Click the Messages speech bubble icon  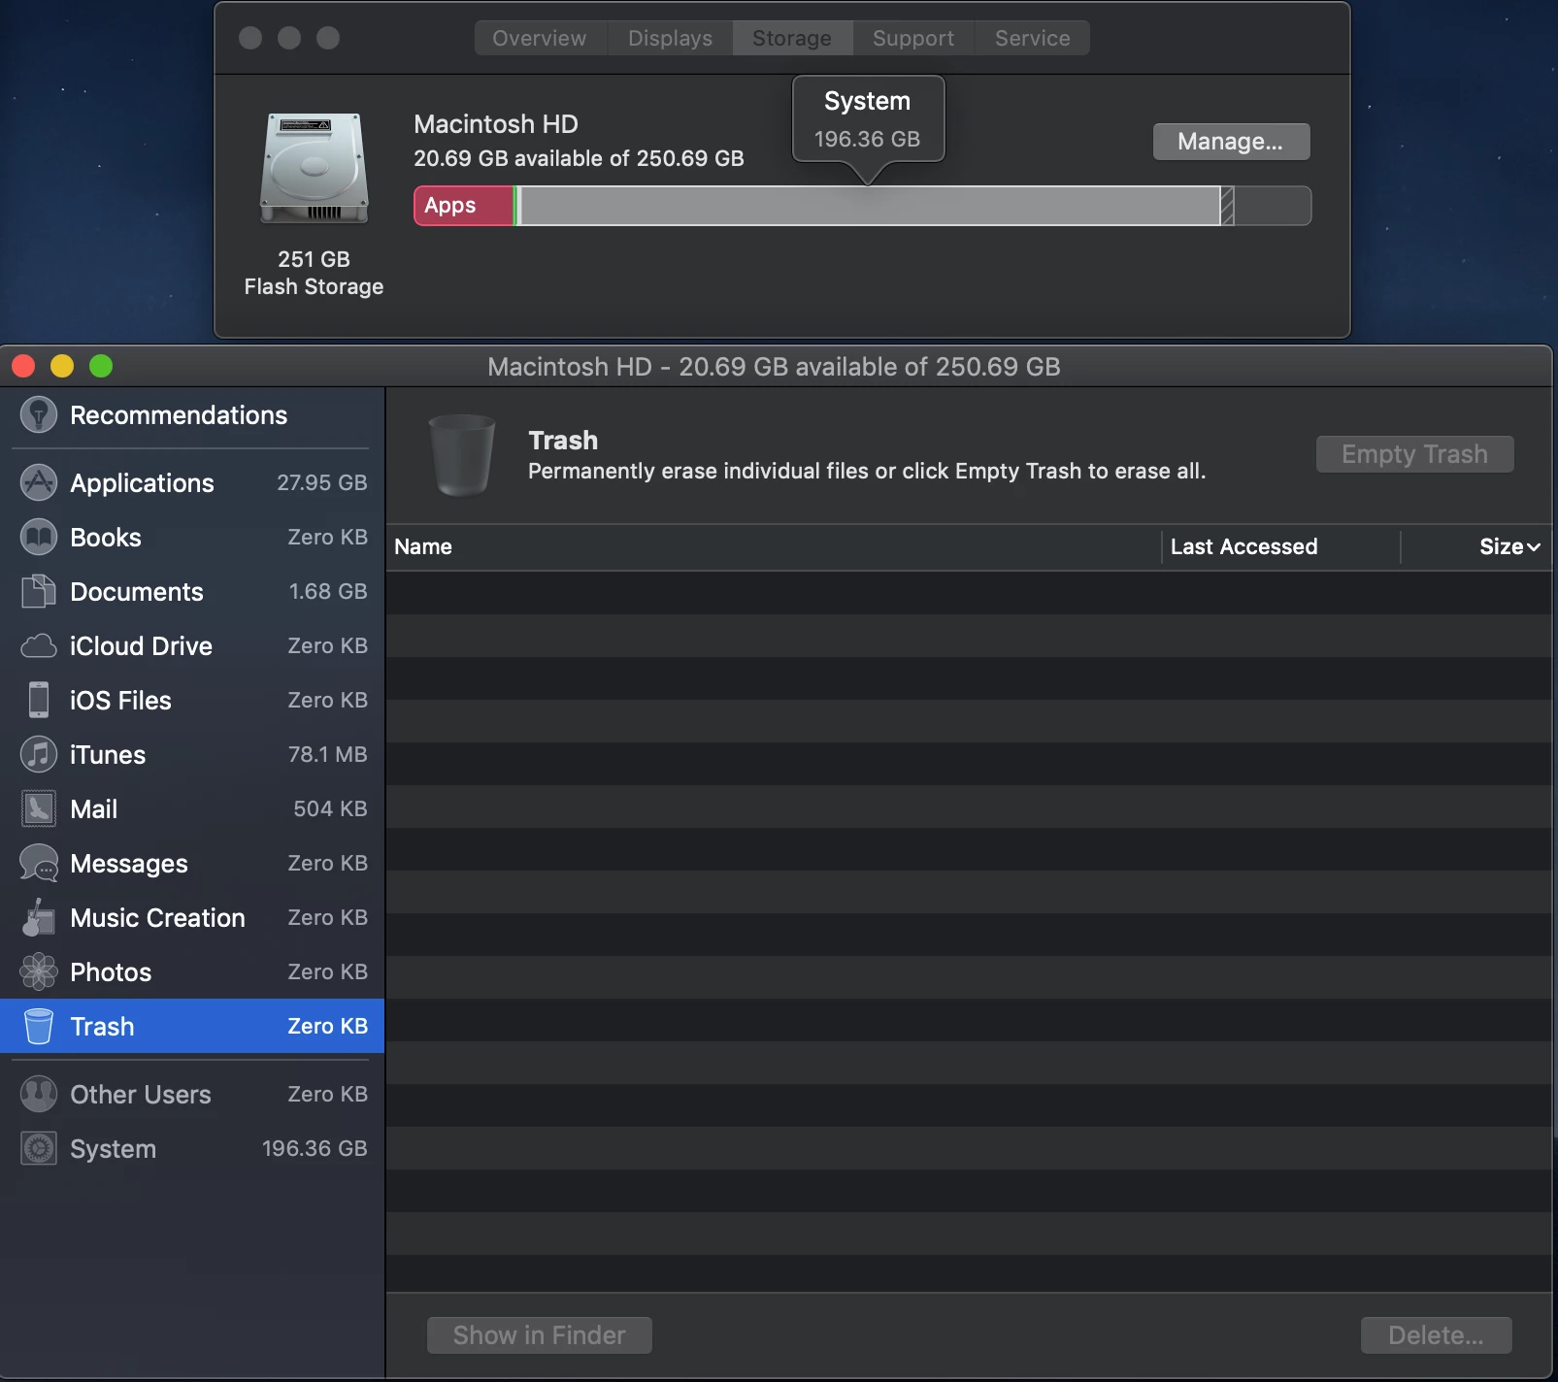[39, 863]
